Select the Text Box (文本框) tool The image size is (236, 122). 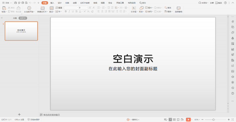click(x=134, y=10)
